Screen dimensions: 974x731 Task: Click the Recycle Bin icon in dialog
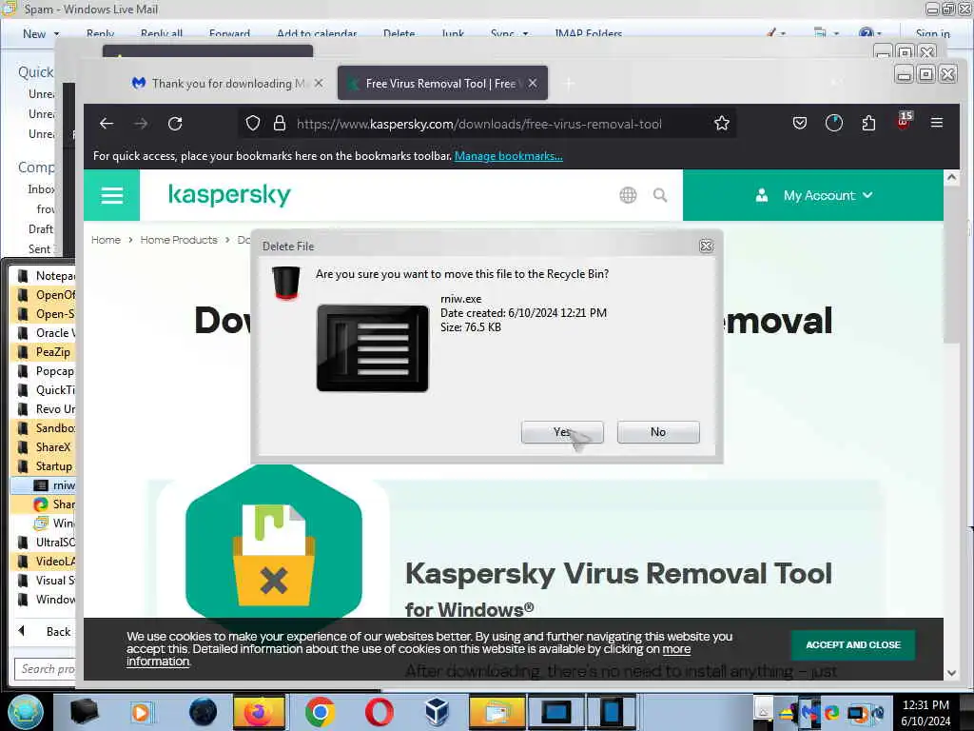286,283
